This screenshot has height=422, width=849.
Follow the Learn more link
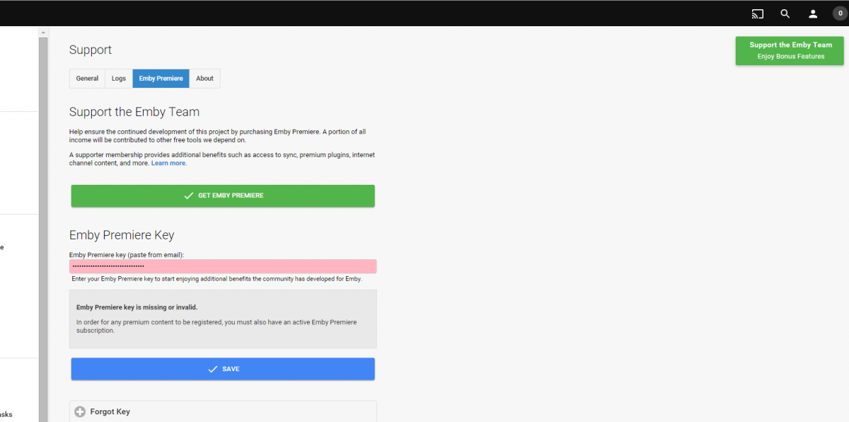click(168, 163)
